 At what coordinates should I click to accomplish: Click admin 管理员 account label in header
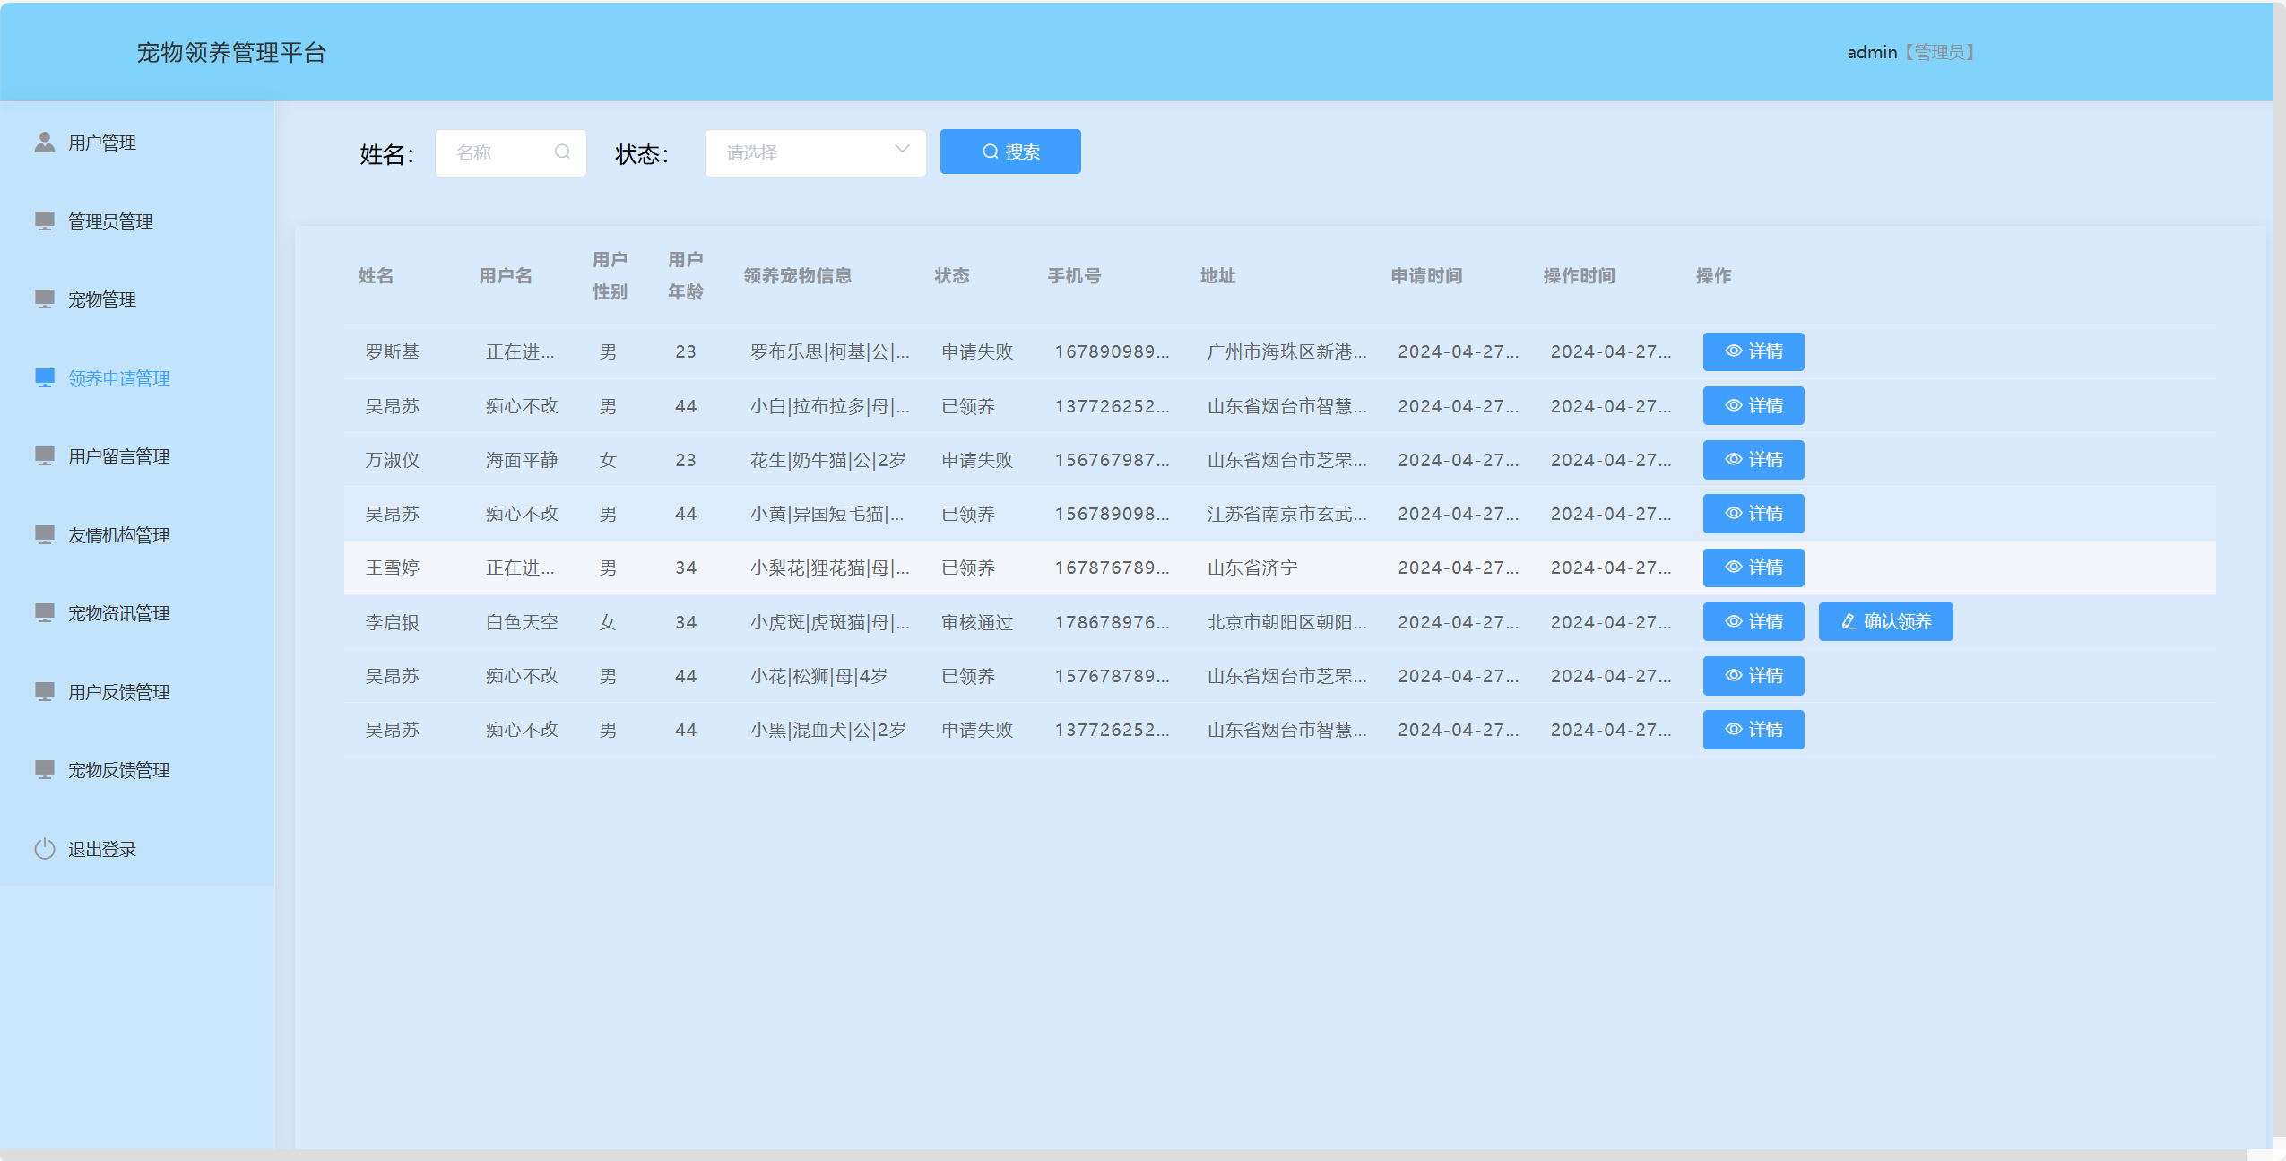[1909, 52]
